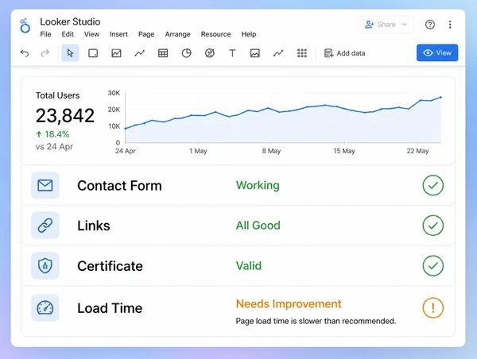This screenshot has height=359, width=477.
Task: Click Add data
Action: (344, 53)
